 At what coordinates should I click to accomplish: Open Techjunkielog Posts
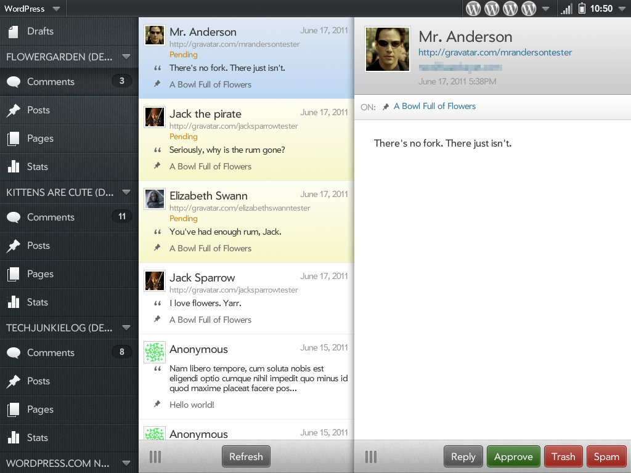(69, 381)
